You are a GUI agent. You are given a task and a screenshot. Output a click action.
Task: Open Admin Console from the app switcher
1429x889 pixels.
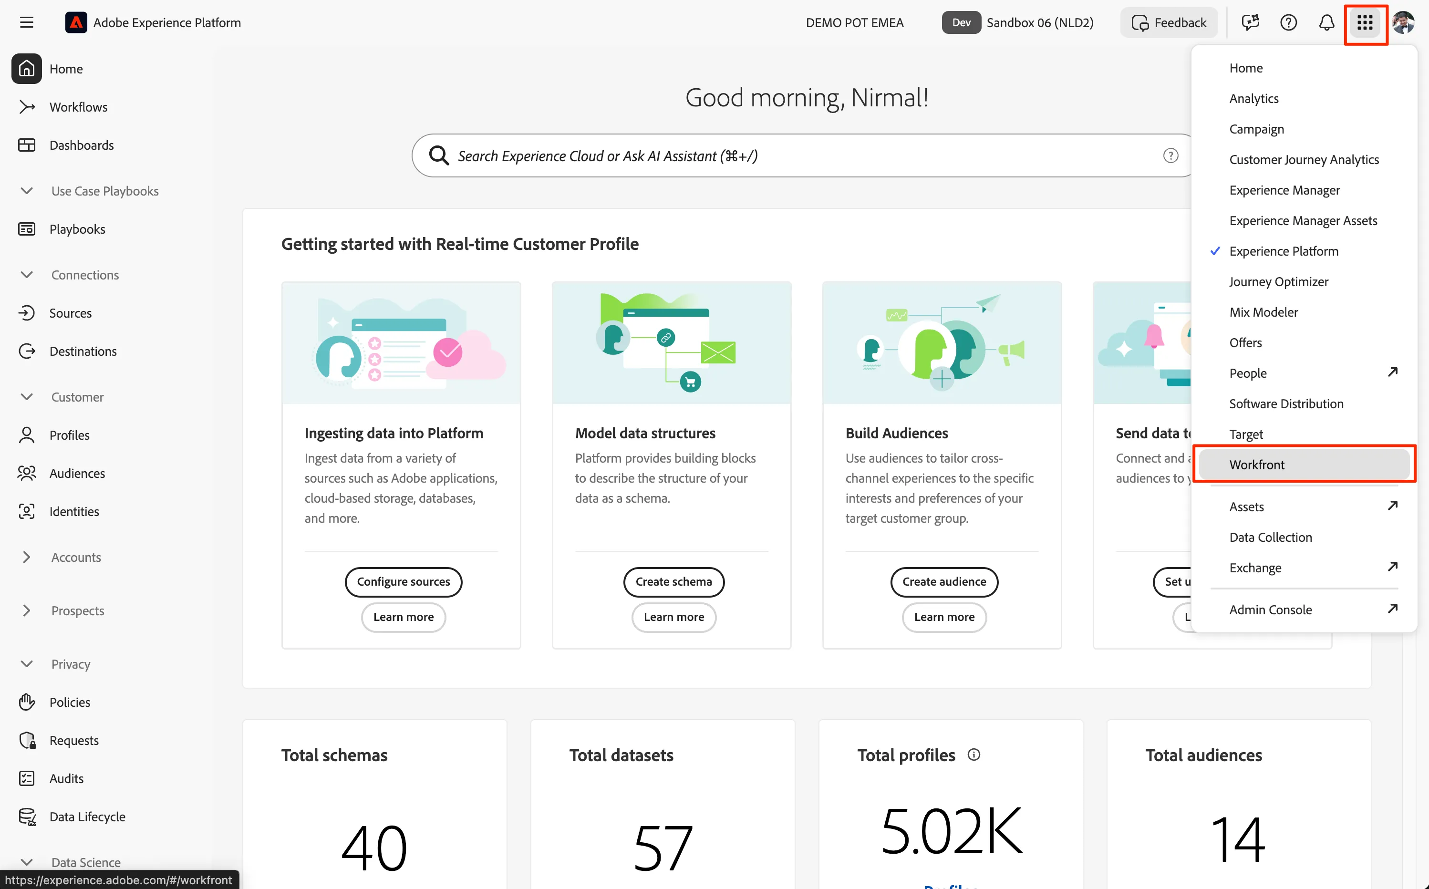(x=1304, y=610)
